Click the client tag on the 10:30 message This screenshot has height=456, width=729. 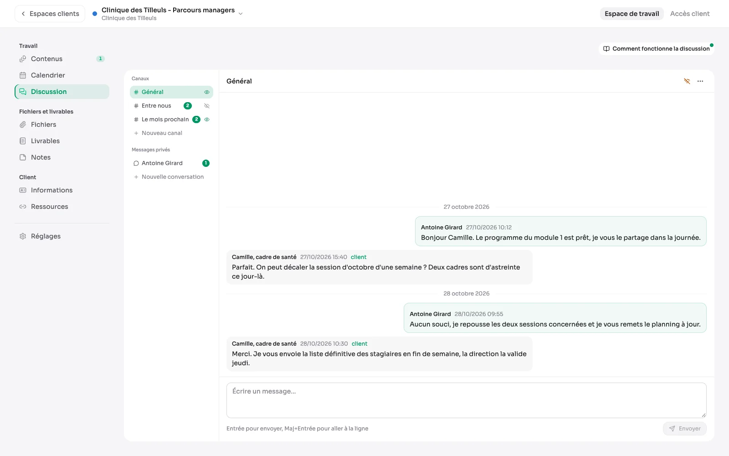click(x=359, y=344)
